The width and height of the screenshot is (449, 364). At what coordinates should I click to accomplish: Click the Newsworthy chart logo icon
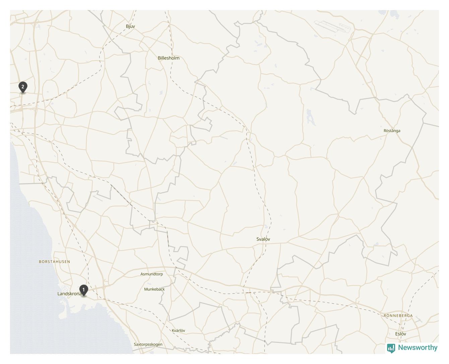[x=391, y=348]
